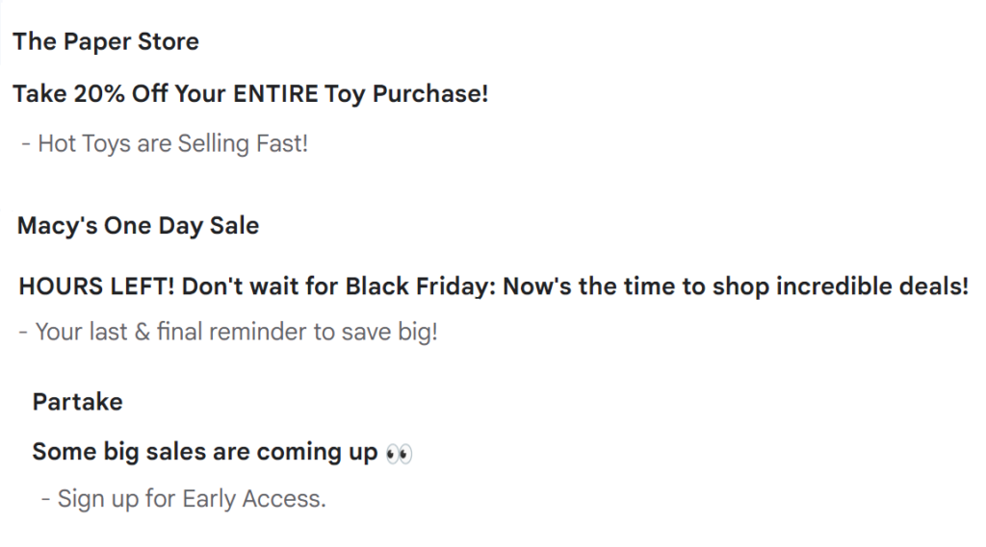Open subject "Take 20% Off Your ENTIRE Toy Purchase!"
This screenshot has width=986, height=547.
[250, 94]
